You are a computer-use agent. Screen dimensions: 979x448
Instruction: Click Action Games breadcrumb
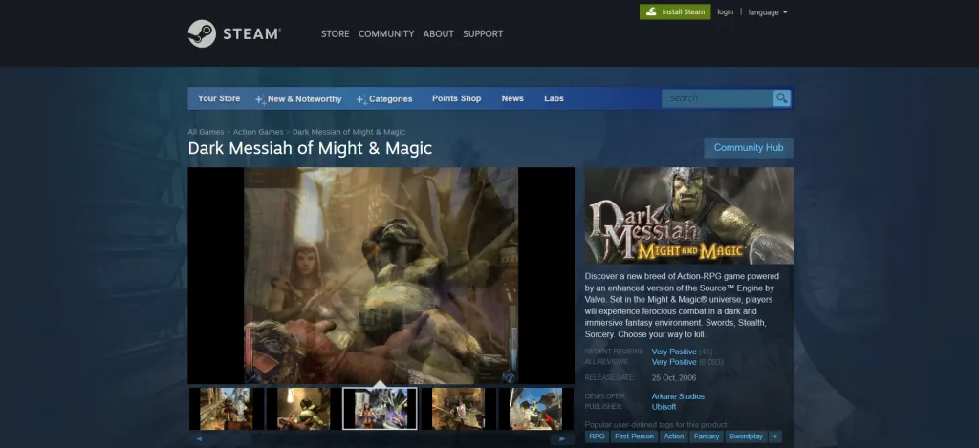pos(258,132)
